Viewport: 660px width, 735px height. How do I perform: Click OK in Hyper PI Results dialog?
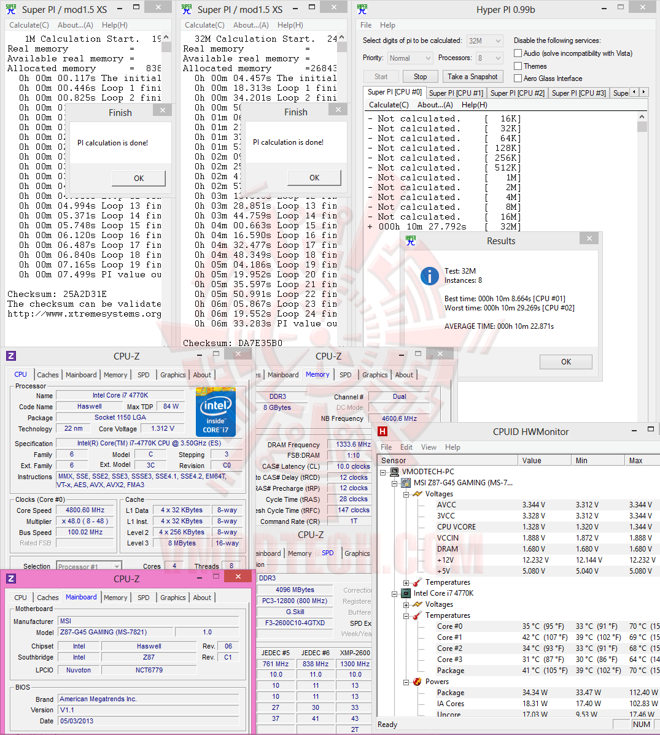tap(566, 361)
